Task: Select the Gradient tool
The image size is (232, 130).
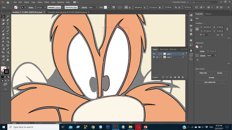Action: pyautogui.click(x=3, y=49)
